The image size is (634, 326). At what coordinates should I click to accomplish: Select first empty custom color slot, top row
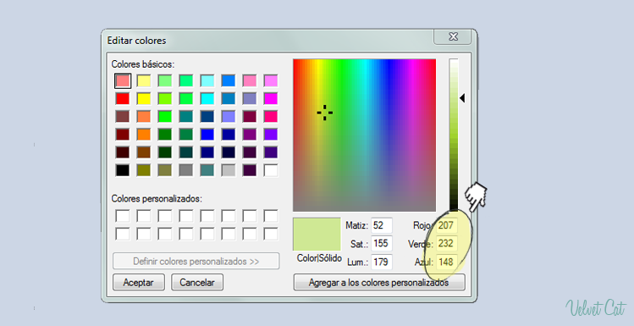pyautogui.click(x=123, y=216)
